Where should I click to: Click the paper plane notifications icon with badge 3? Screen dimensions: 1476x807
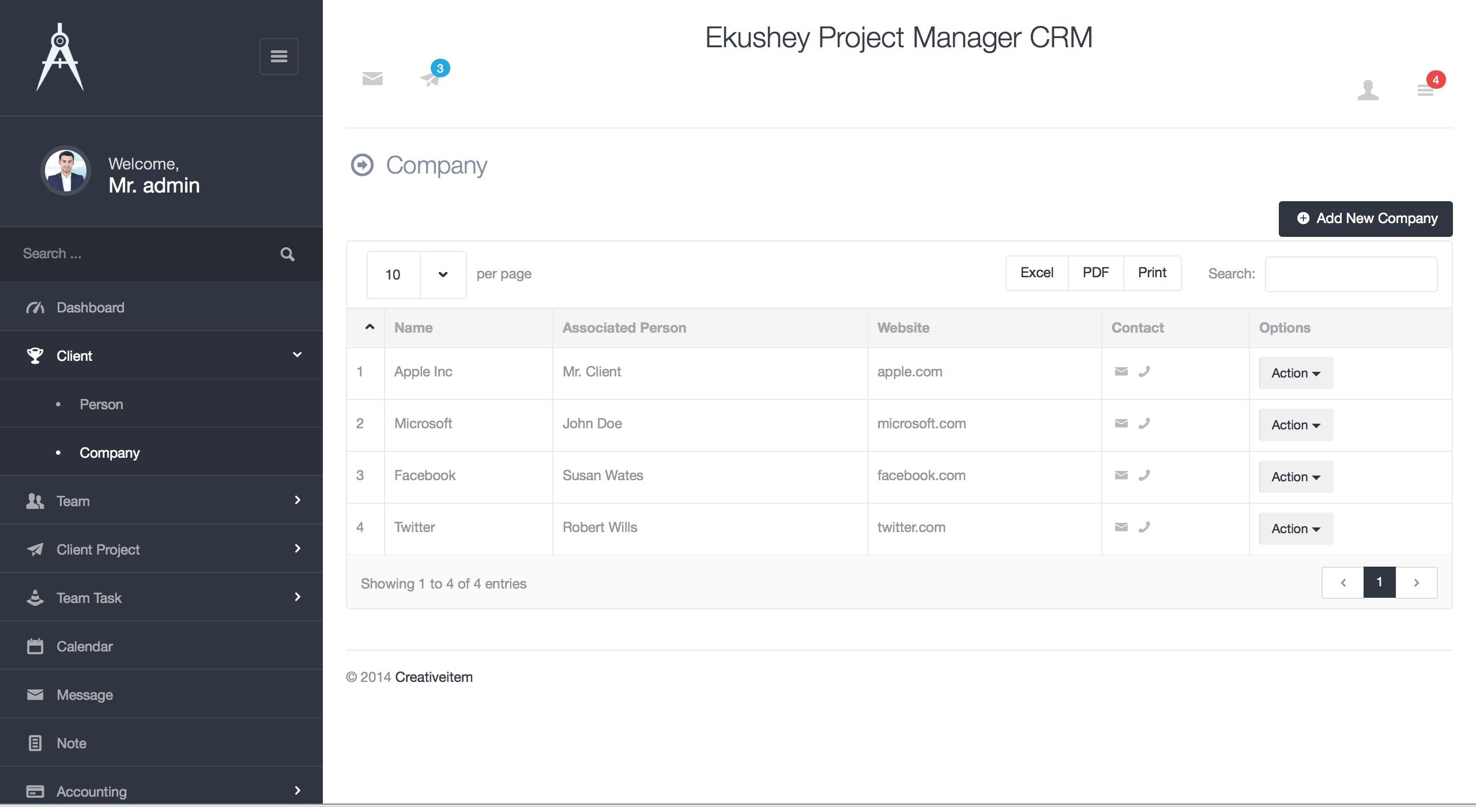[430, 79]
